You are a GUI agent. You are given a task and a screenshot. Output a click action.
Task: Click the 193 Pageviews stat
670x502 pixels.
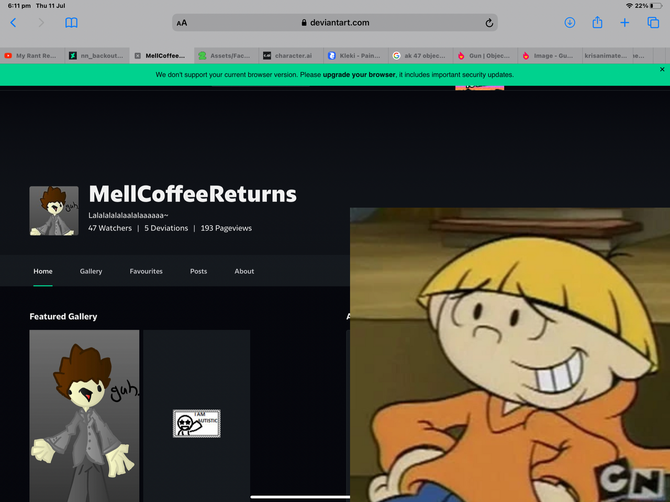(226, 228)
